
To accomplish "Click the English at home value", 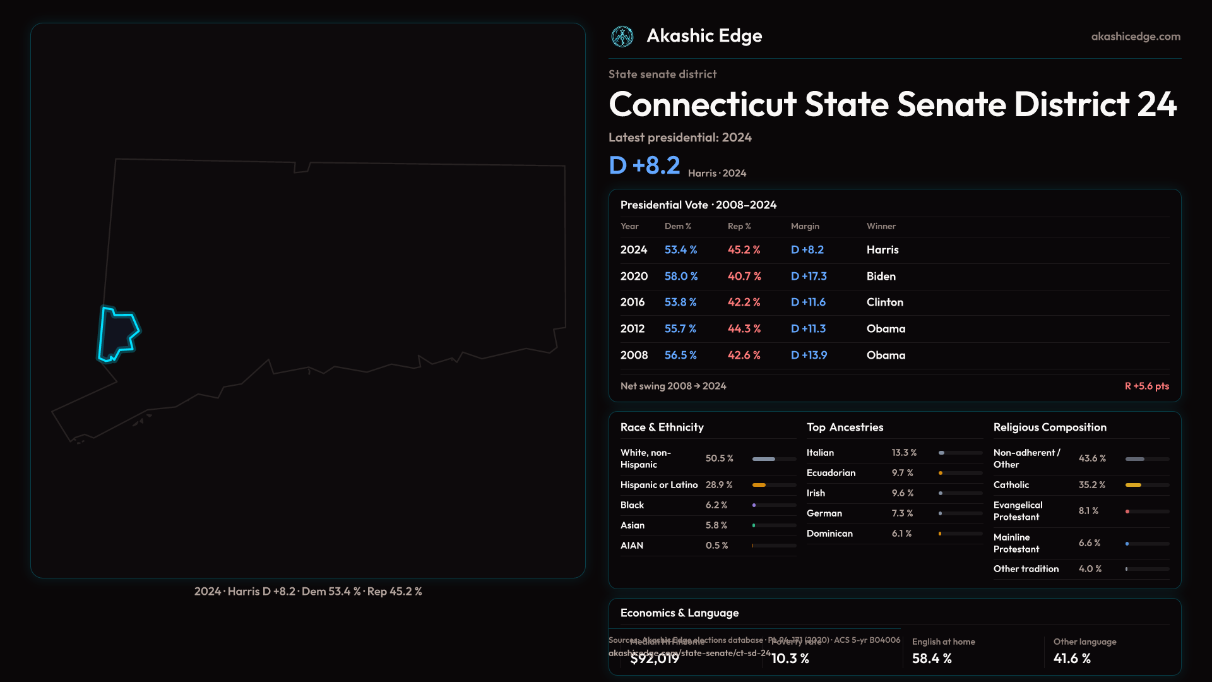I will click(x=932, y=659).
